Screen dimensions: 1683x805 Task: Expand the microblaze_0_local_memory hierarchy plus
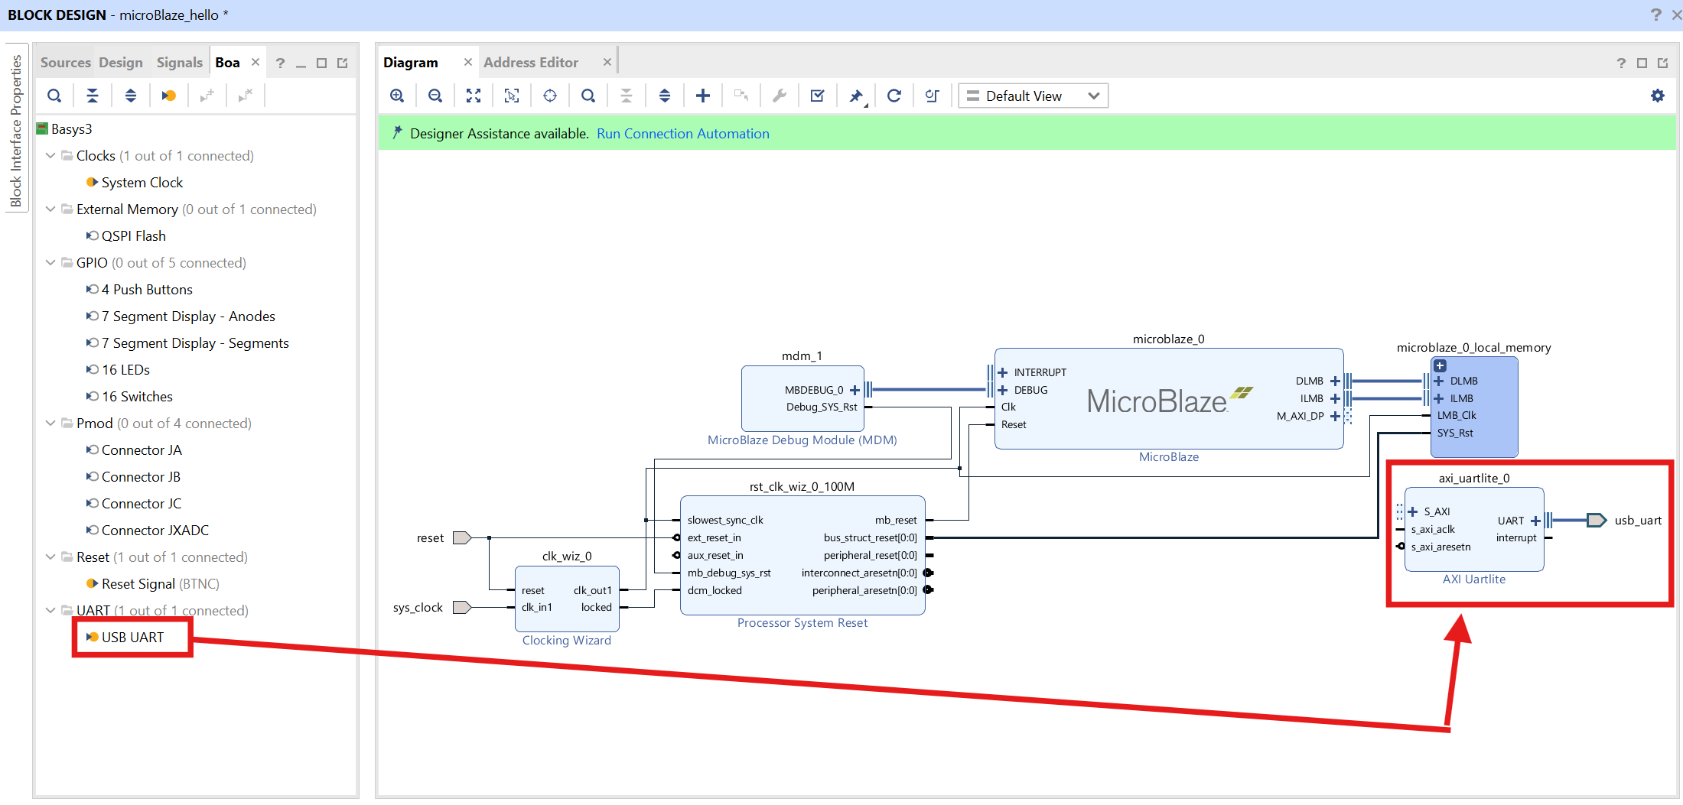click(1440, 365)
